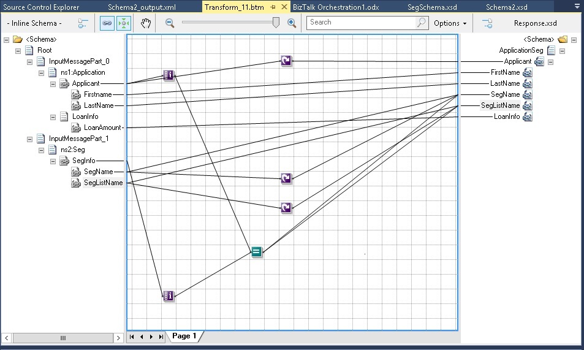Select the Looping functoid linked to destination Applicant
584x350 pixels.
coord(286,61)
